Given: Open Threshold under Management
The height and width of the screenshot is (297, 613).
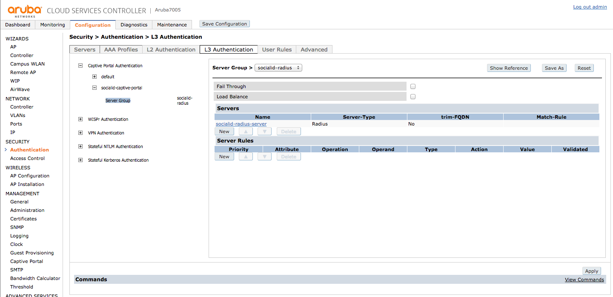Looking at the screenshot, I should click(22, 287).
